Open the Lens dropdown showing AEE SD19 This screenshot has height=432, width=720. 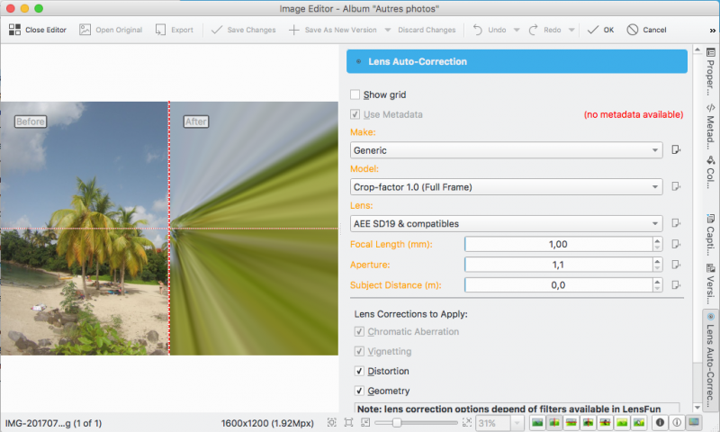(506, 223)
